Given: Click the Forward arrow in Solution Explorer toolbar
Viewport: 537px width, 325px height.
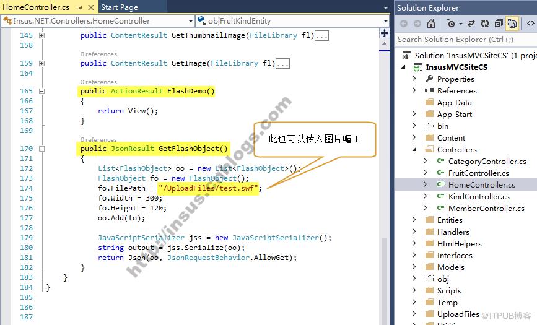Looking at the screenshot, I should click(417, 24).
